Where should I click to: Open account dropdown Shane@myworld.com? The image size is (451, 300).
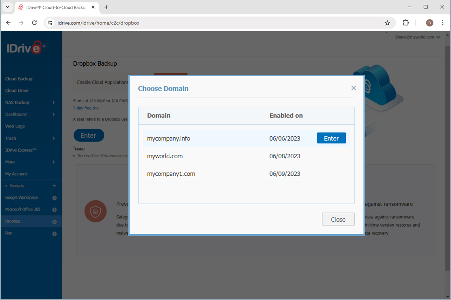pos(417,37)
